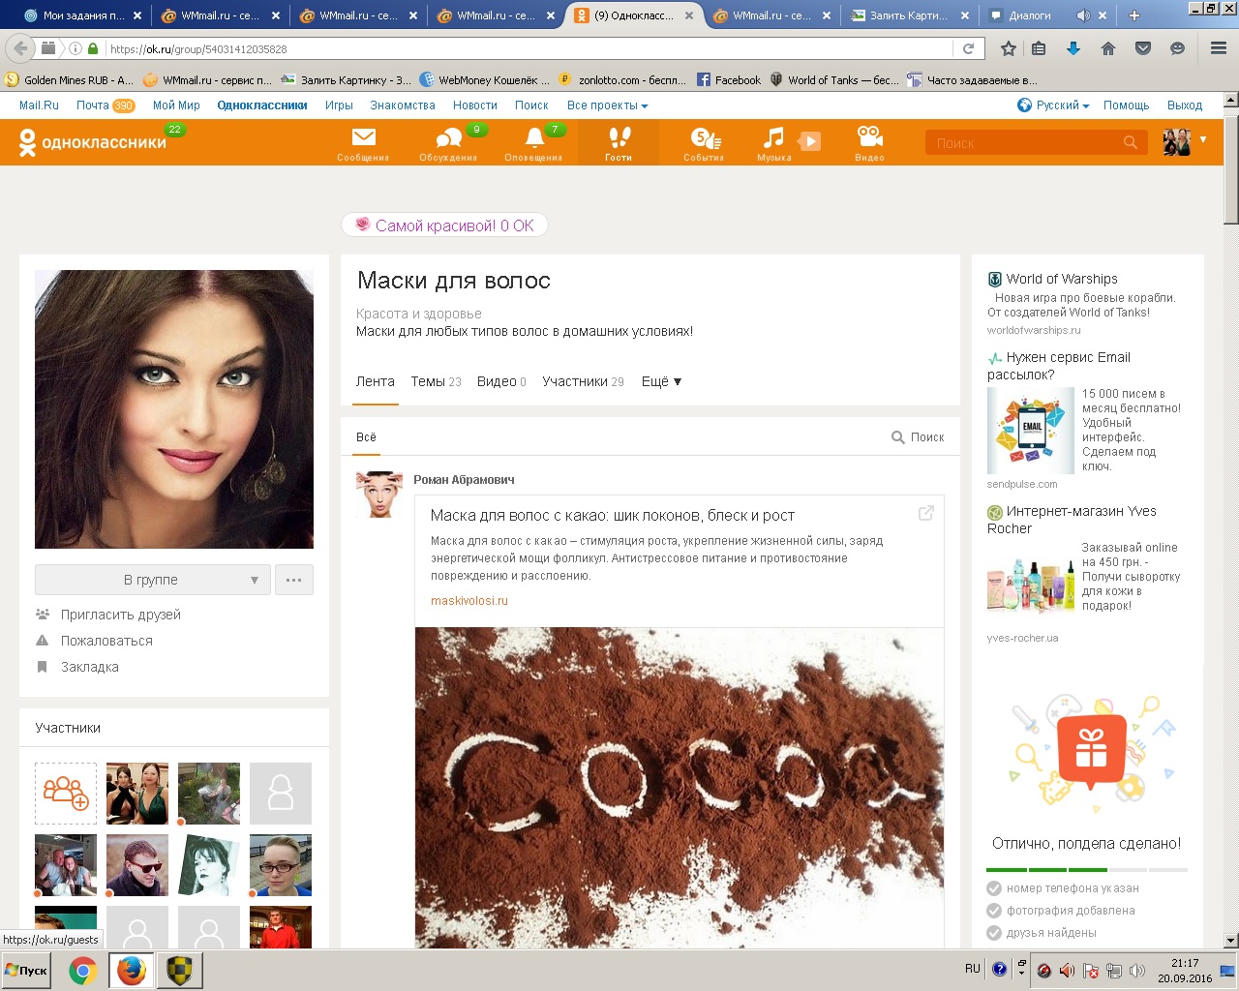The image size is (1239, 991).
Task: Go back with the browser back arrow
Action: tap(21, 48)
